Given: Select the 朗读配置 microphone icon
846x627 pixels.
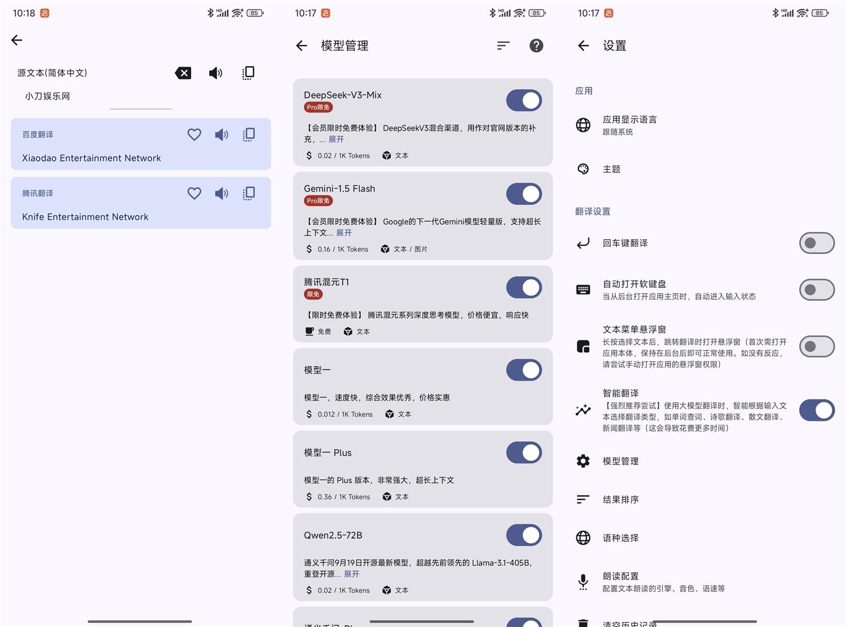Looking at the screenshot, I should 583,581.
